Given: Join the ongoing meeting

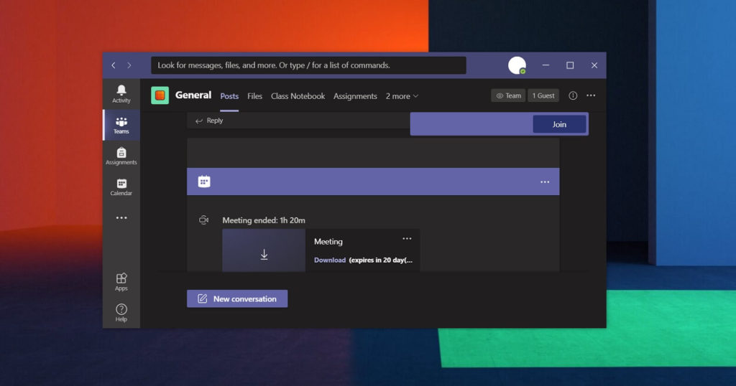Looking at the screenshot, I should [559, 124].
